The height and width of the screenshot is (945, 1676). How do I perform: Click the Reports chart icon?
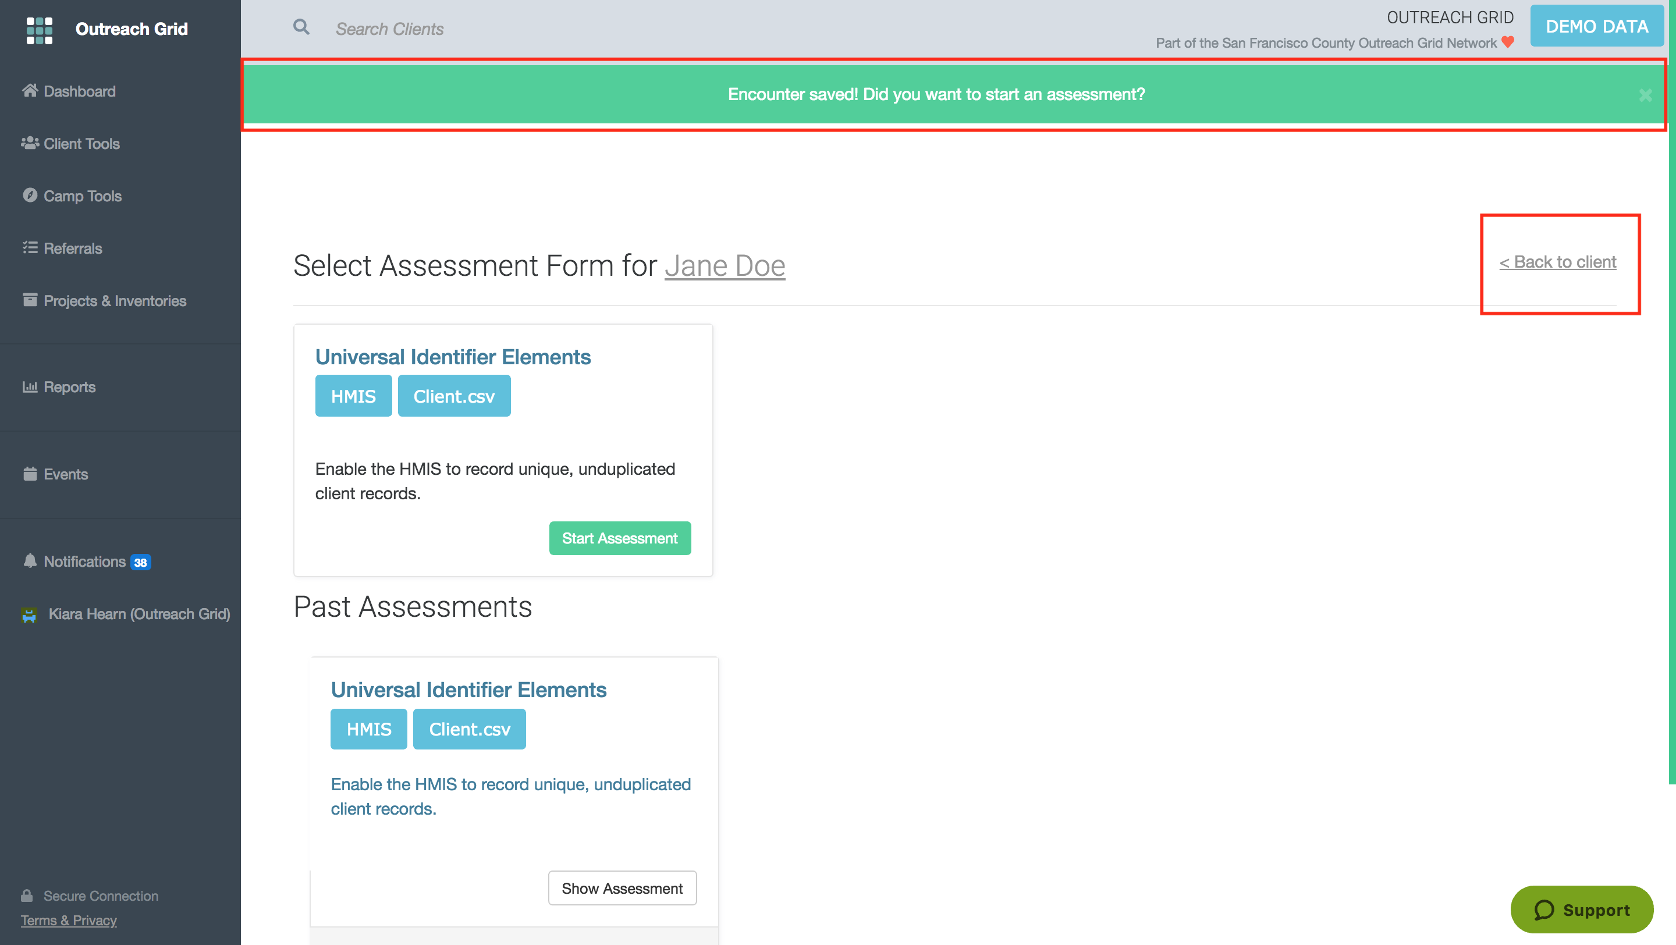30,387
